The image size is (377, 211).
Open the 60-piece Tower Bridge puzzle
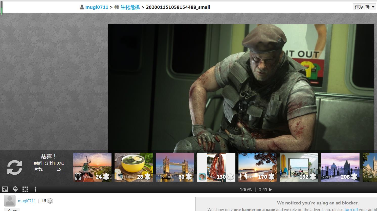tap(175, 167)
